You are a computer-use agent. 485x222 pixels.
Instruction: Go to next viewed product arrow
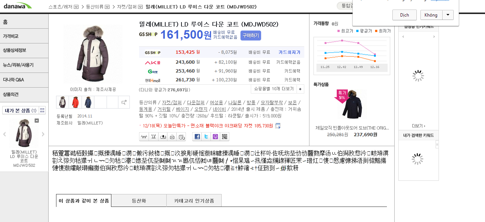[43, 134]
